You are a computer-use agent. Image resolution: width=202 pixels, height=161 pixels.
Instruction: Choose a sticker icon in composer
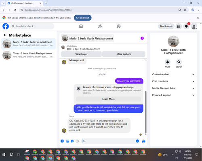click(x=72, y=141)
